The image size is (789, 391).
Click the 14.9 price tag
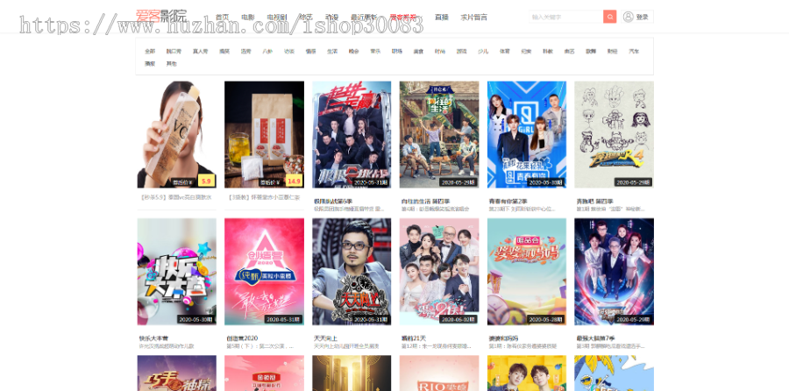pyautogui.click(x=294, y=181)
